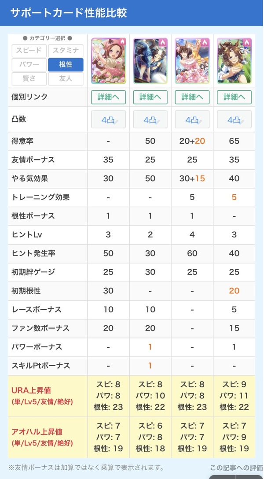
Task: Open the third support card thumbnail (pink dress)
Action: click(x=192, y=61)
